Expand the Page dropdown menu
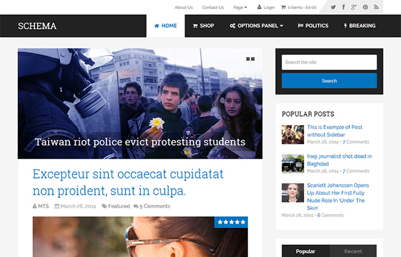 (240, 7)
